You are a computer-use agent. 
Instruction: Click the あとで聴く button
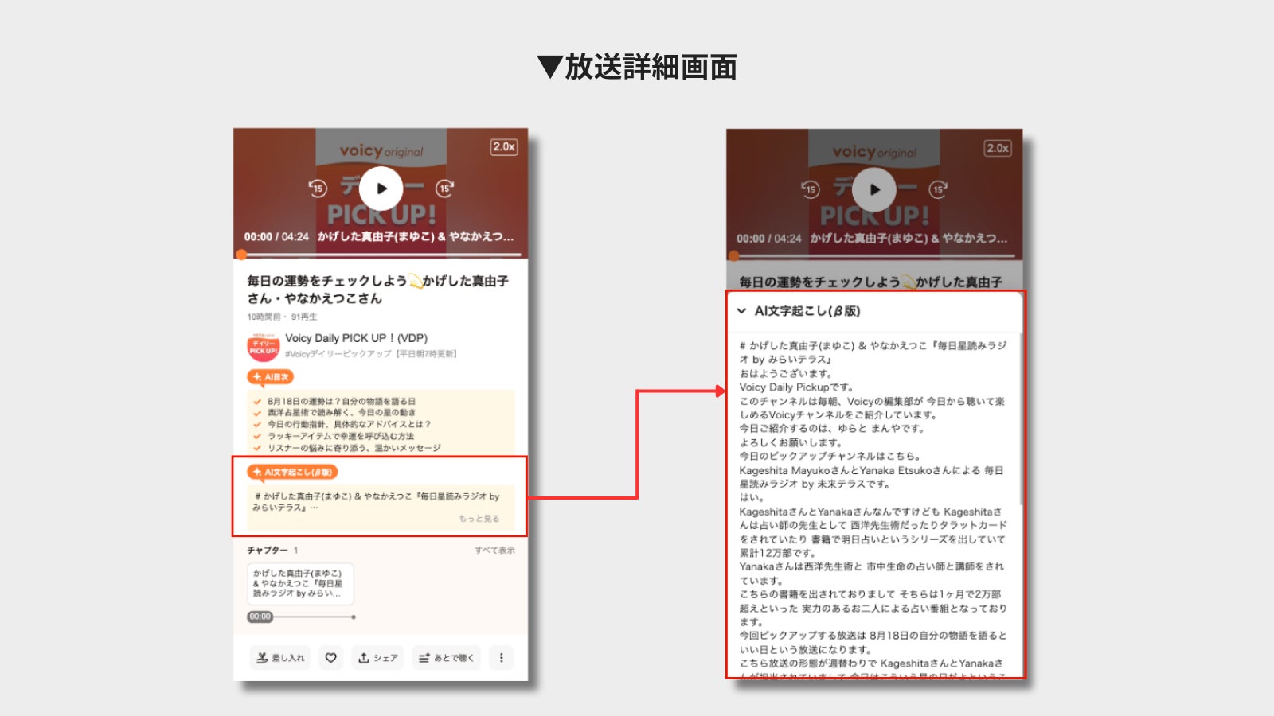tap(446, 658)
